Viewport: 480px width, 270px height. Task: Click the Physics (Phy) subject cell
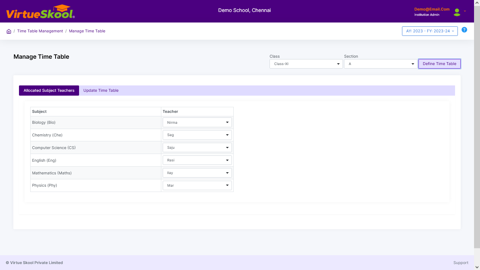96,185
